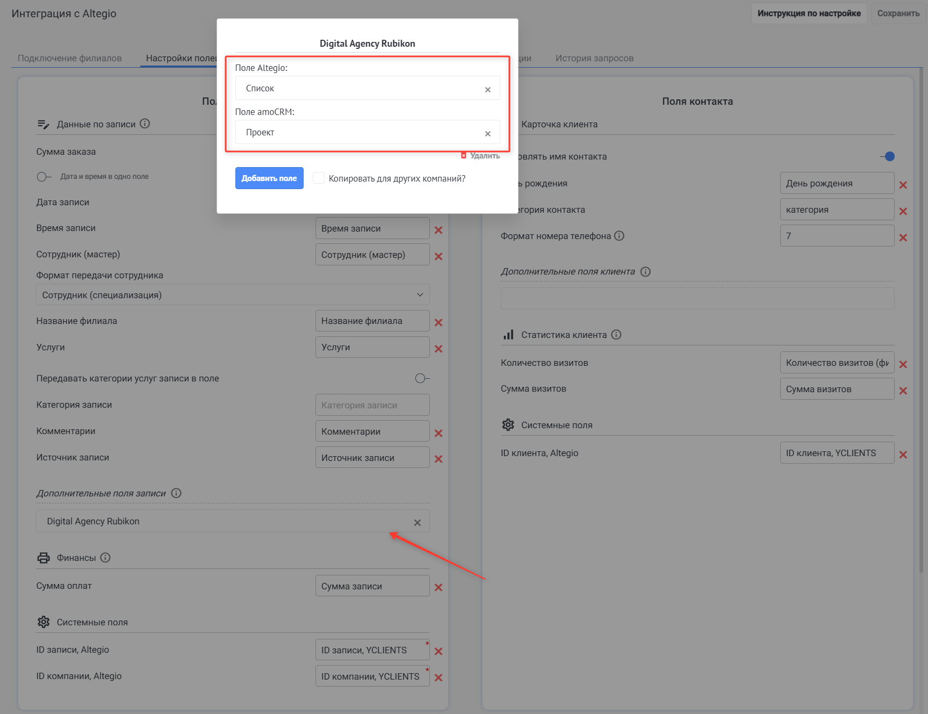This screenshot has width=928, height=714.
Task: Remove the Комментарии field mapping
Action: click(x=438, y=433)
